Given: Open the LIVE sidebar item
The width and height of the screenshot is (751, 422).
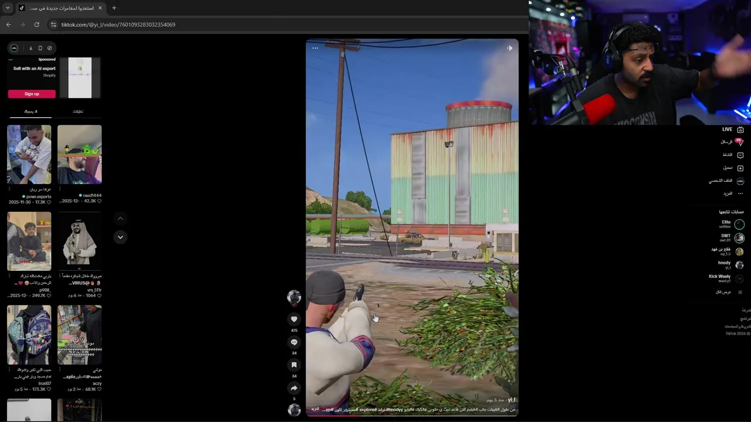Looking at the screenshot, I should 733,130.
